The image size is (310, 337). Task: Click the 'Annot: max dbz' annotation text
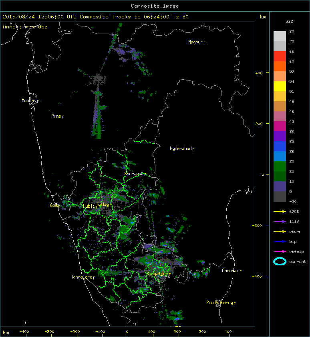click(25, 27)
